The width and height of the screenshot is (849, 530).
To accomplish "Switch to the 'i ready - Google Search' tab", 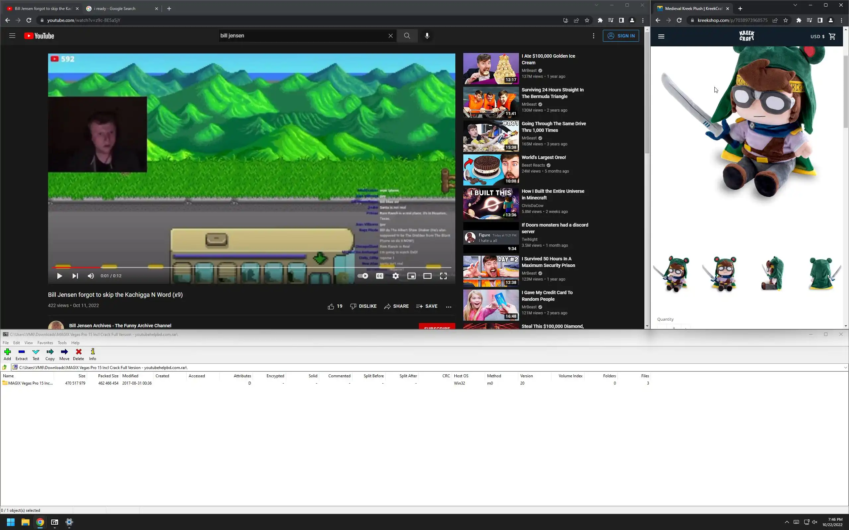I will tap(119, 8).
